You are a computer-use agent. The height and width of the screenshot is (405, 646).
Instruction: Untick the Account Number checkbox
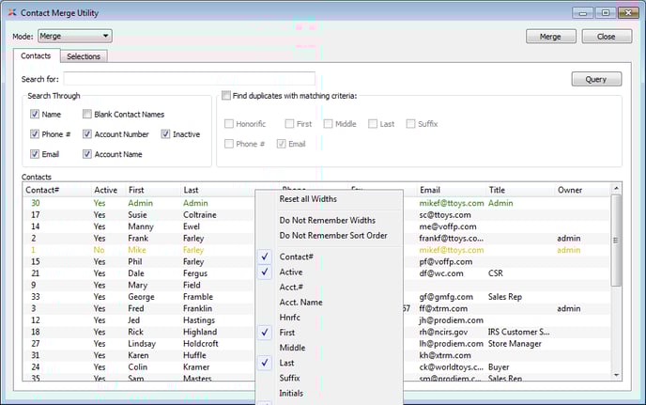coord(87,134)
